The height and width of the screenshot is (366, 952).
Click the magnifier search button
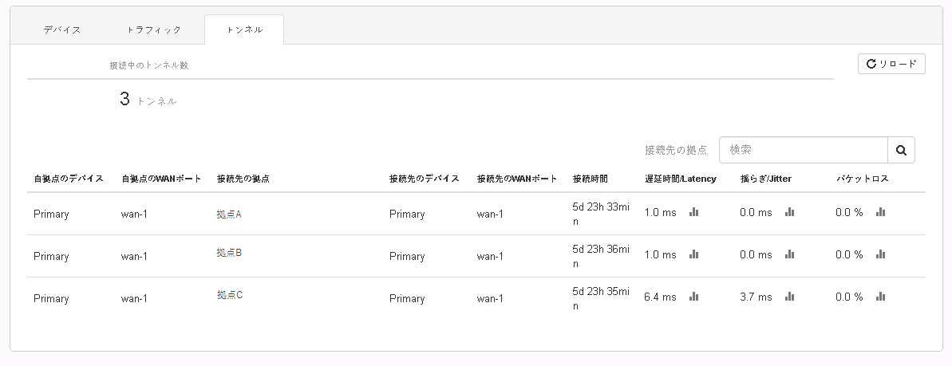tap(901, 150)
